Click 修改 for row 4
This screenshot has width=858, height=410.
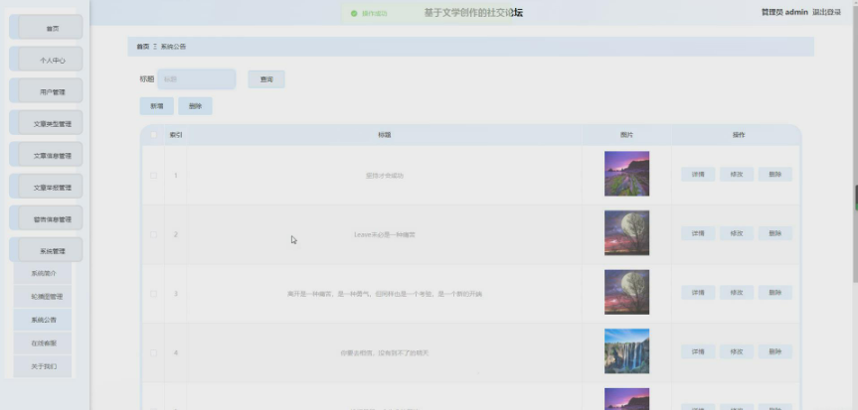[737, 351]
